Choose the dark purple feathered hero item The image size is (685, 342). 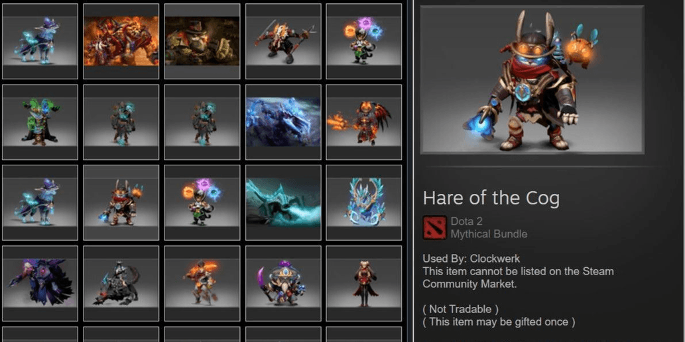click(x=40, y=283)
